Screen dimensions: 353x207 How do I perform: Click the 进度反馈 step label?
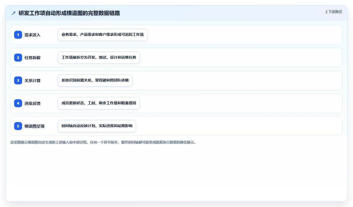(x=33, y=103)
